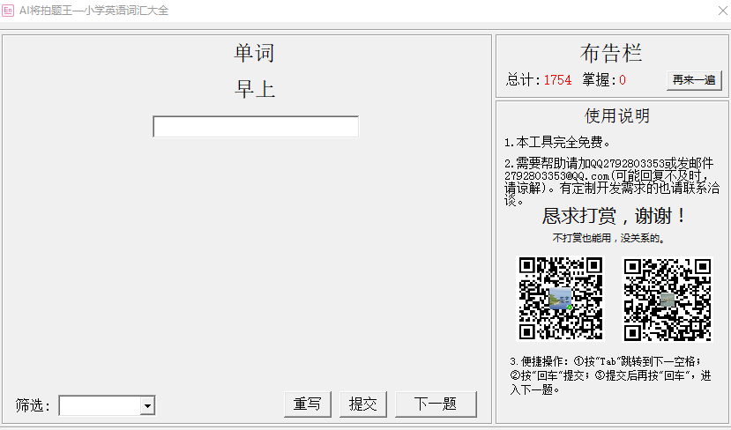The height and width of the screenshot is (430, 731).
Task: Click the text 1.本工具完全免费。
Action: pos(557,142)
